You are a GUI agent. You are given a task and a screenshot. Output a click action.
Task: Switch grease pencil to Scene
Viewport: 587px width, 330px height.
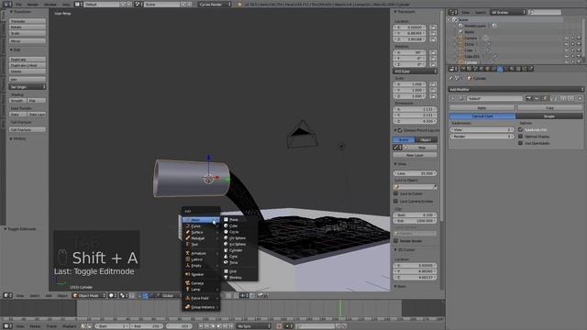coord(404,139)
